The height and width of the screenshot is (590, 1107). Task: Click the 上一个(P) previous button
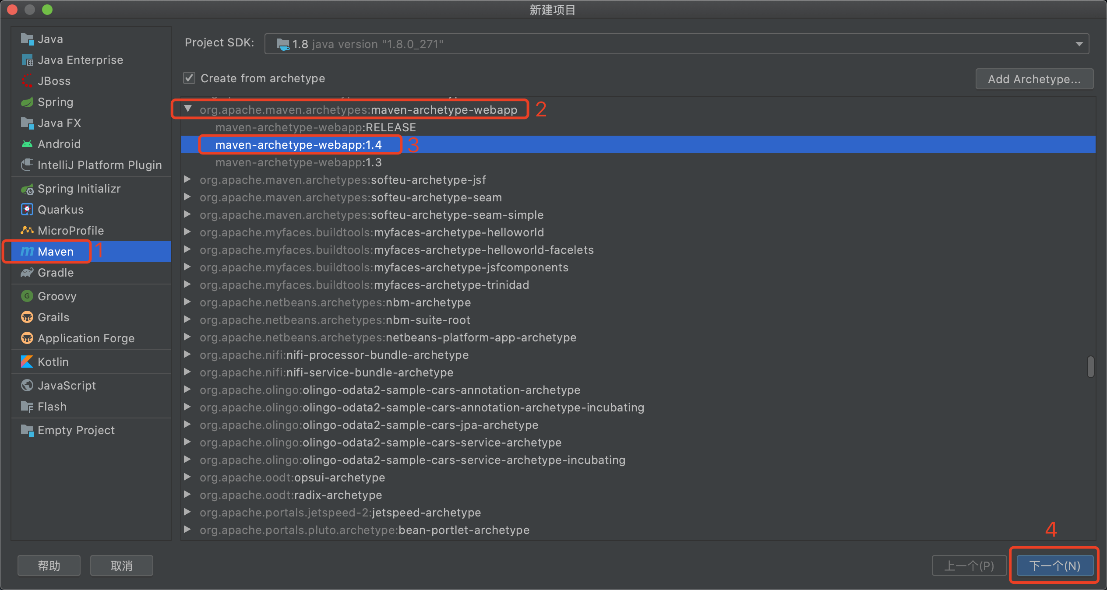tap(969, 565)
